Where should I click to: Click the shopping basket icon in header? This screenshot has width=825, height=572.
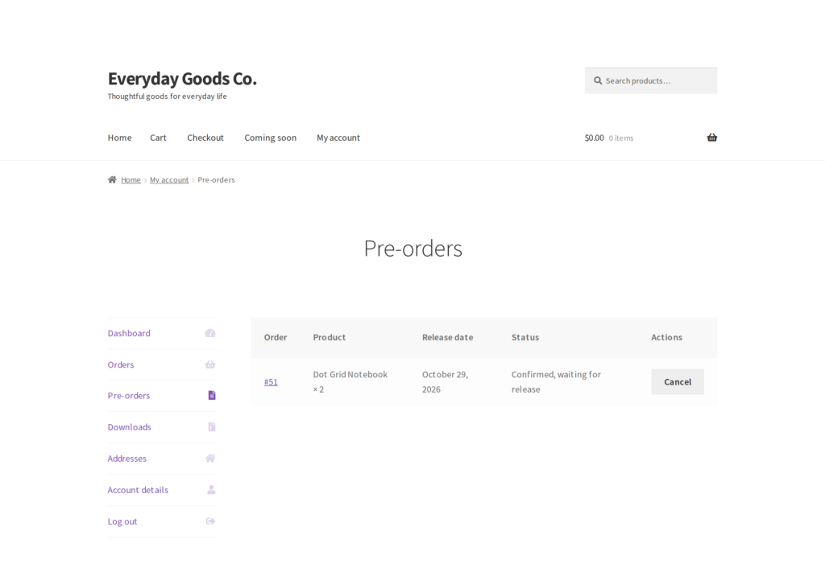[x=712, y=138]
